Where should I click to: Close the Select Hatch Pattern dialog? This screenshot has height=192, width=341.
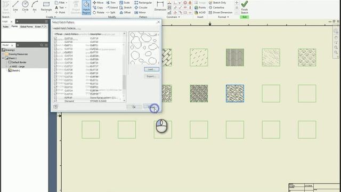pos(159,22)
